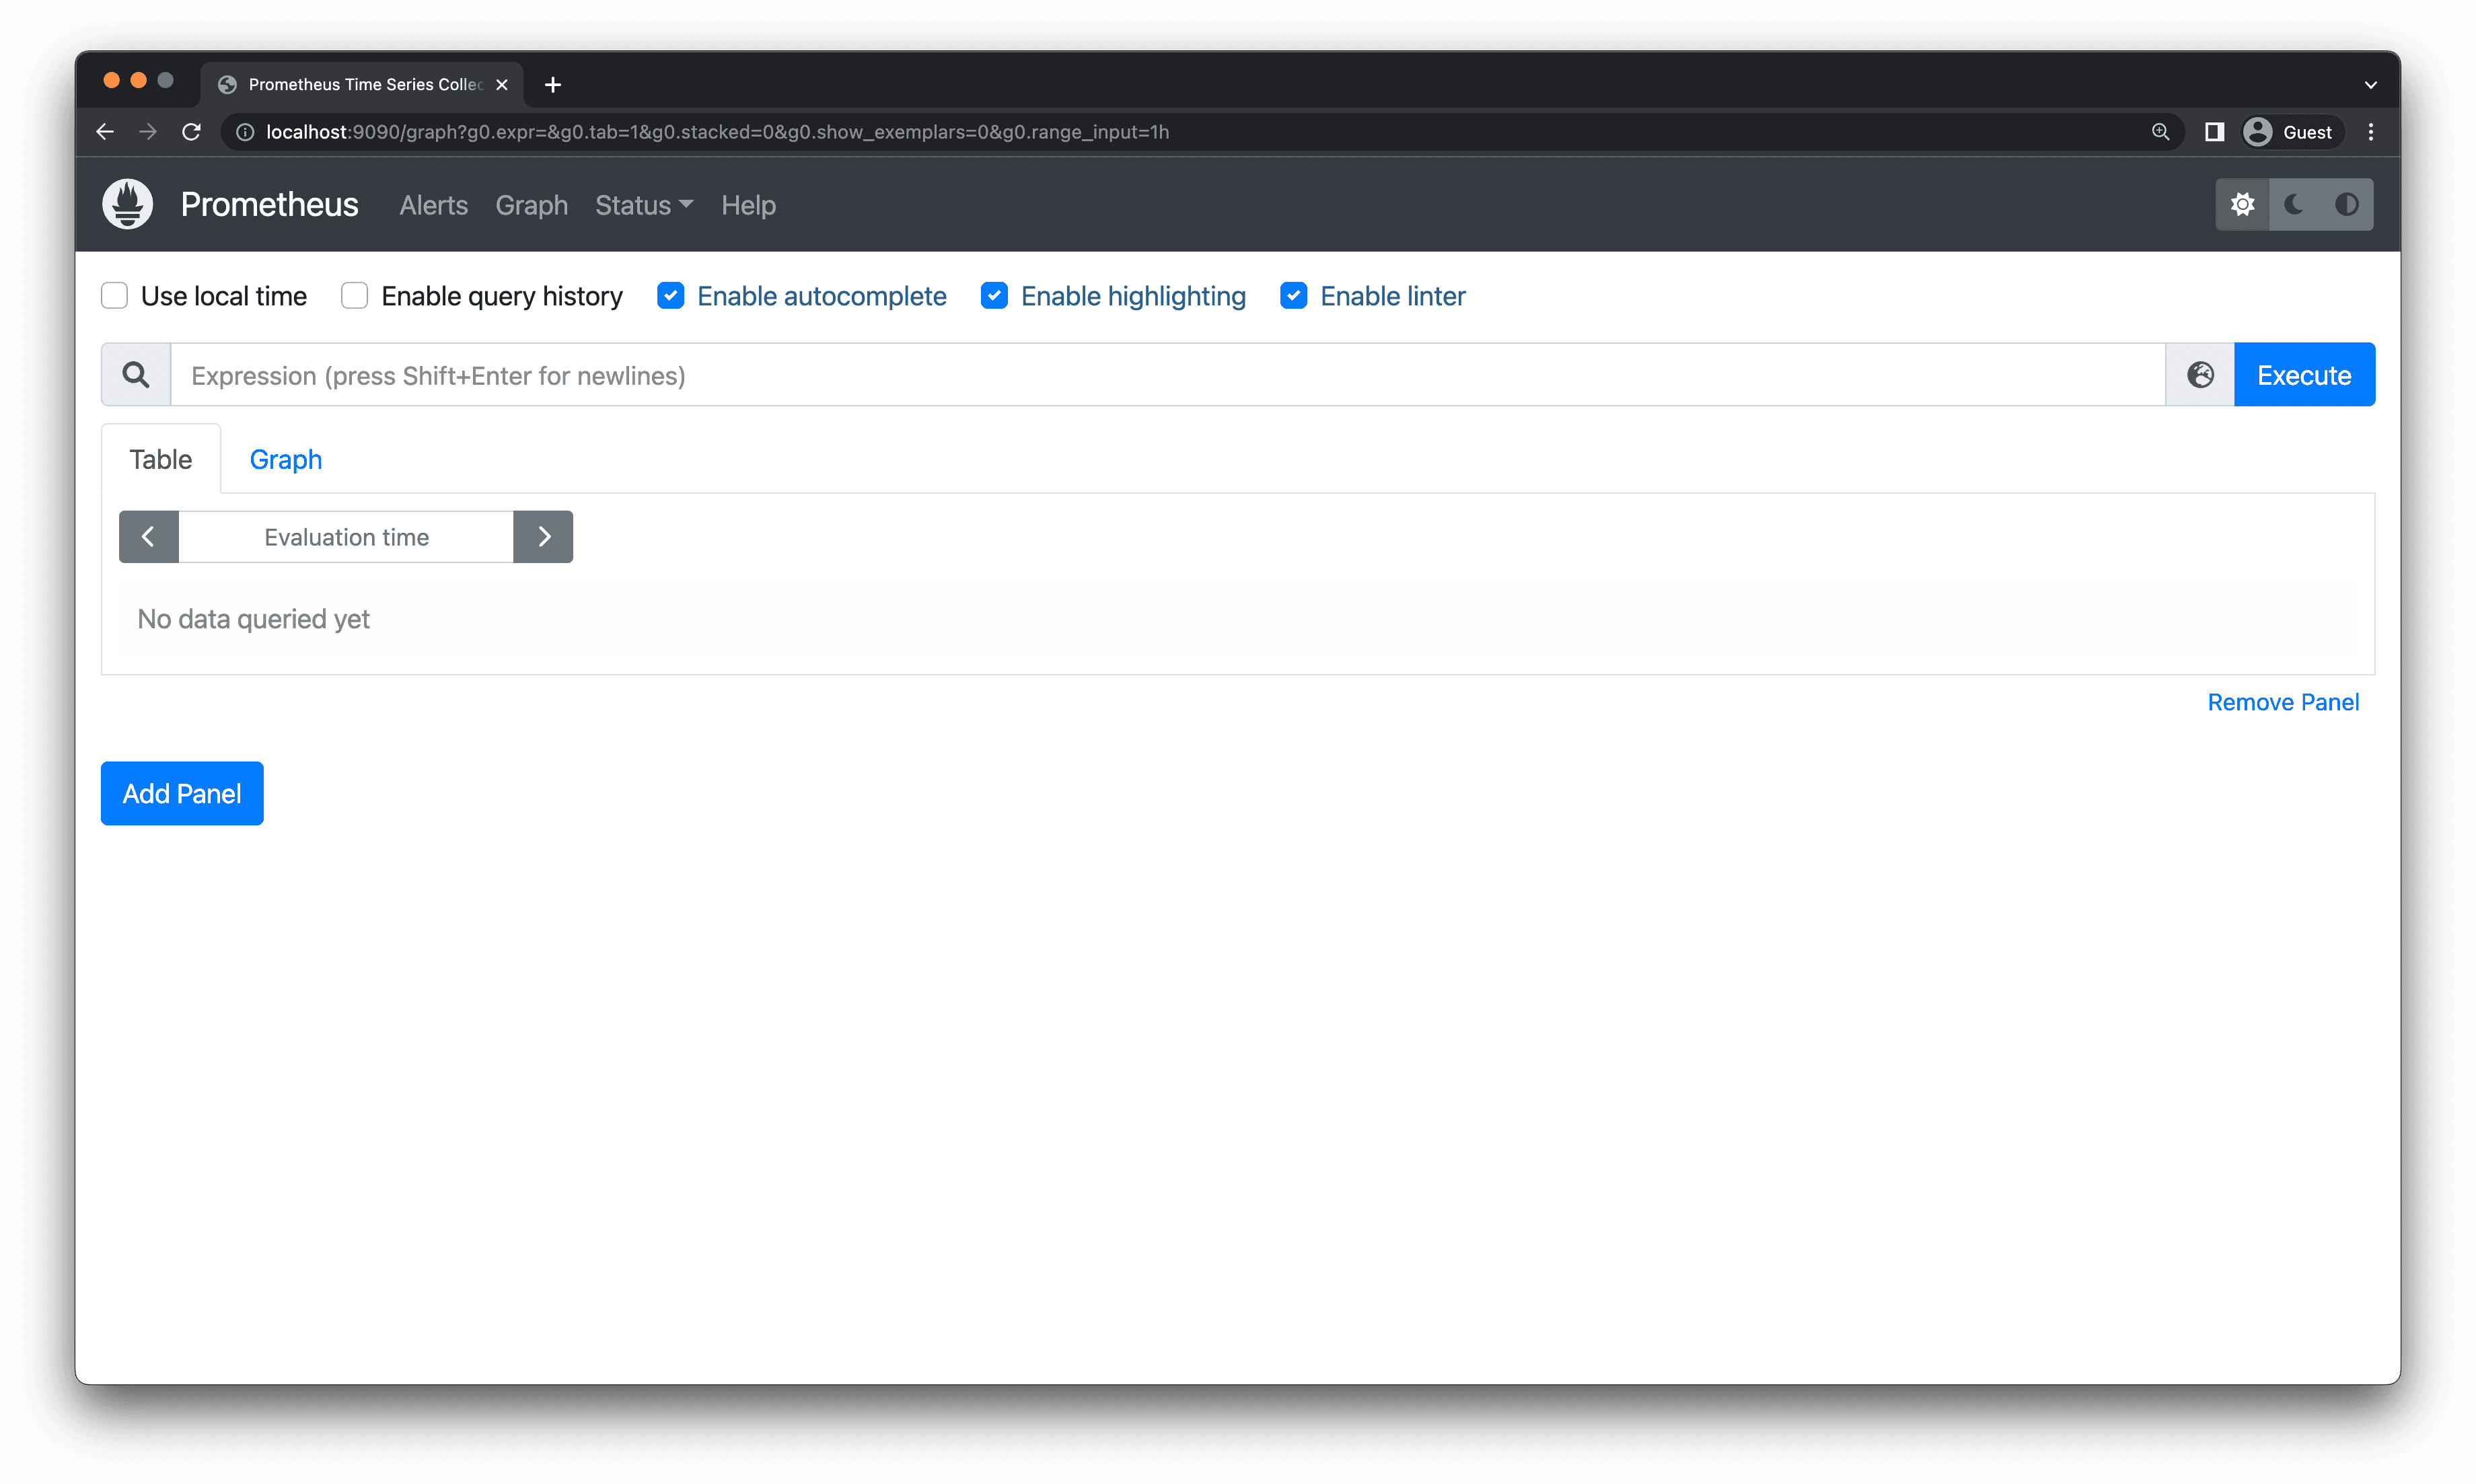Click the next evaluation time chevron
The image size is (2476, 1484).
543,536
